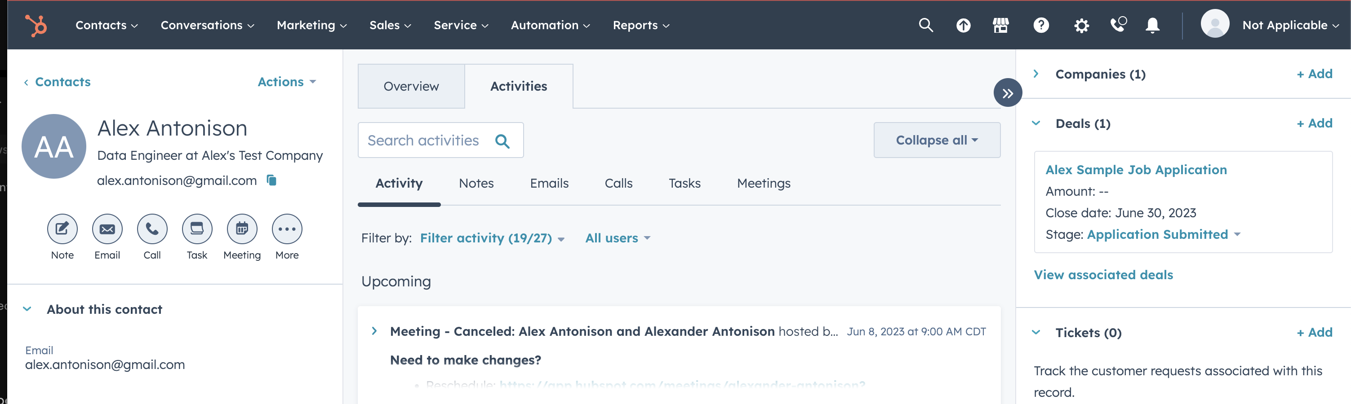Click the user avatar in top bar

point(1215,24)
